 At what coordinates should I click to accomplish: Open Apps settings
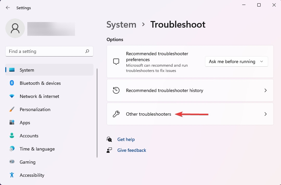pos(49,123)
